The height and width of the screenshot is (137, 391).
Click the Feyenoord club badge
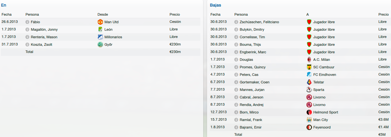[309, 127]
